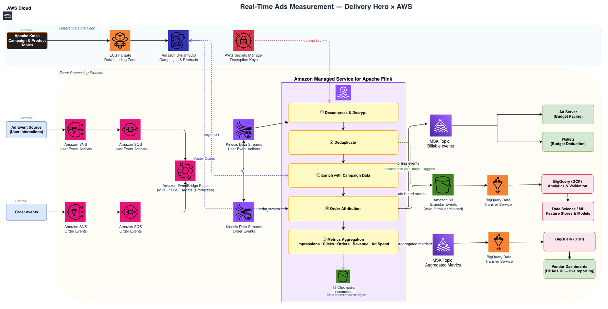Select the Data Science / ML Feature Stores box
This screenshot has height=309, width=608.
[568, 211]
